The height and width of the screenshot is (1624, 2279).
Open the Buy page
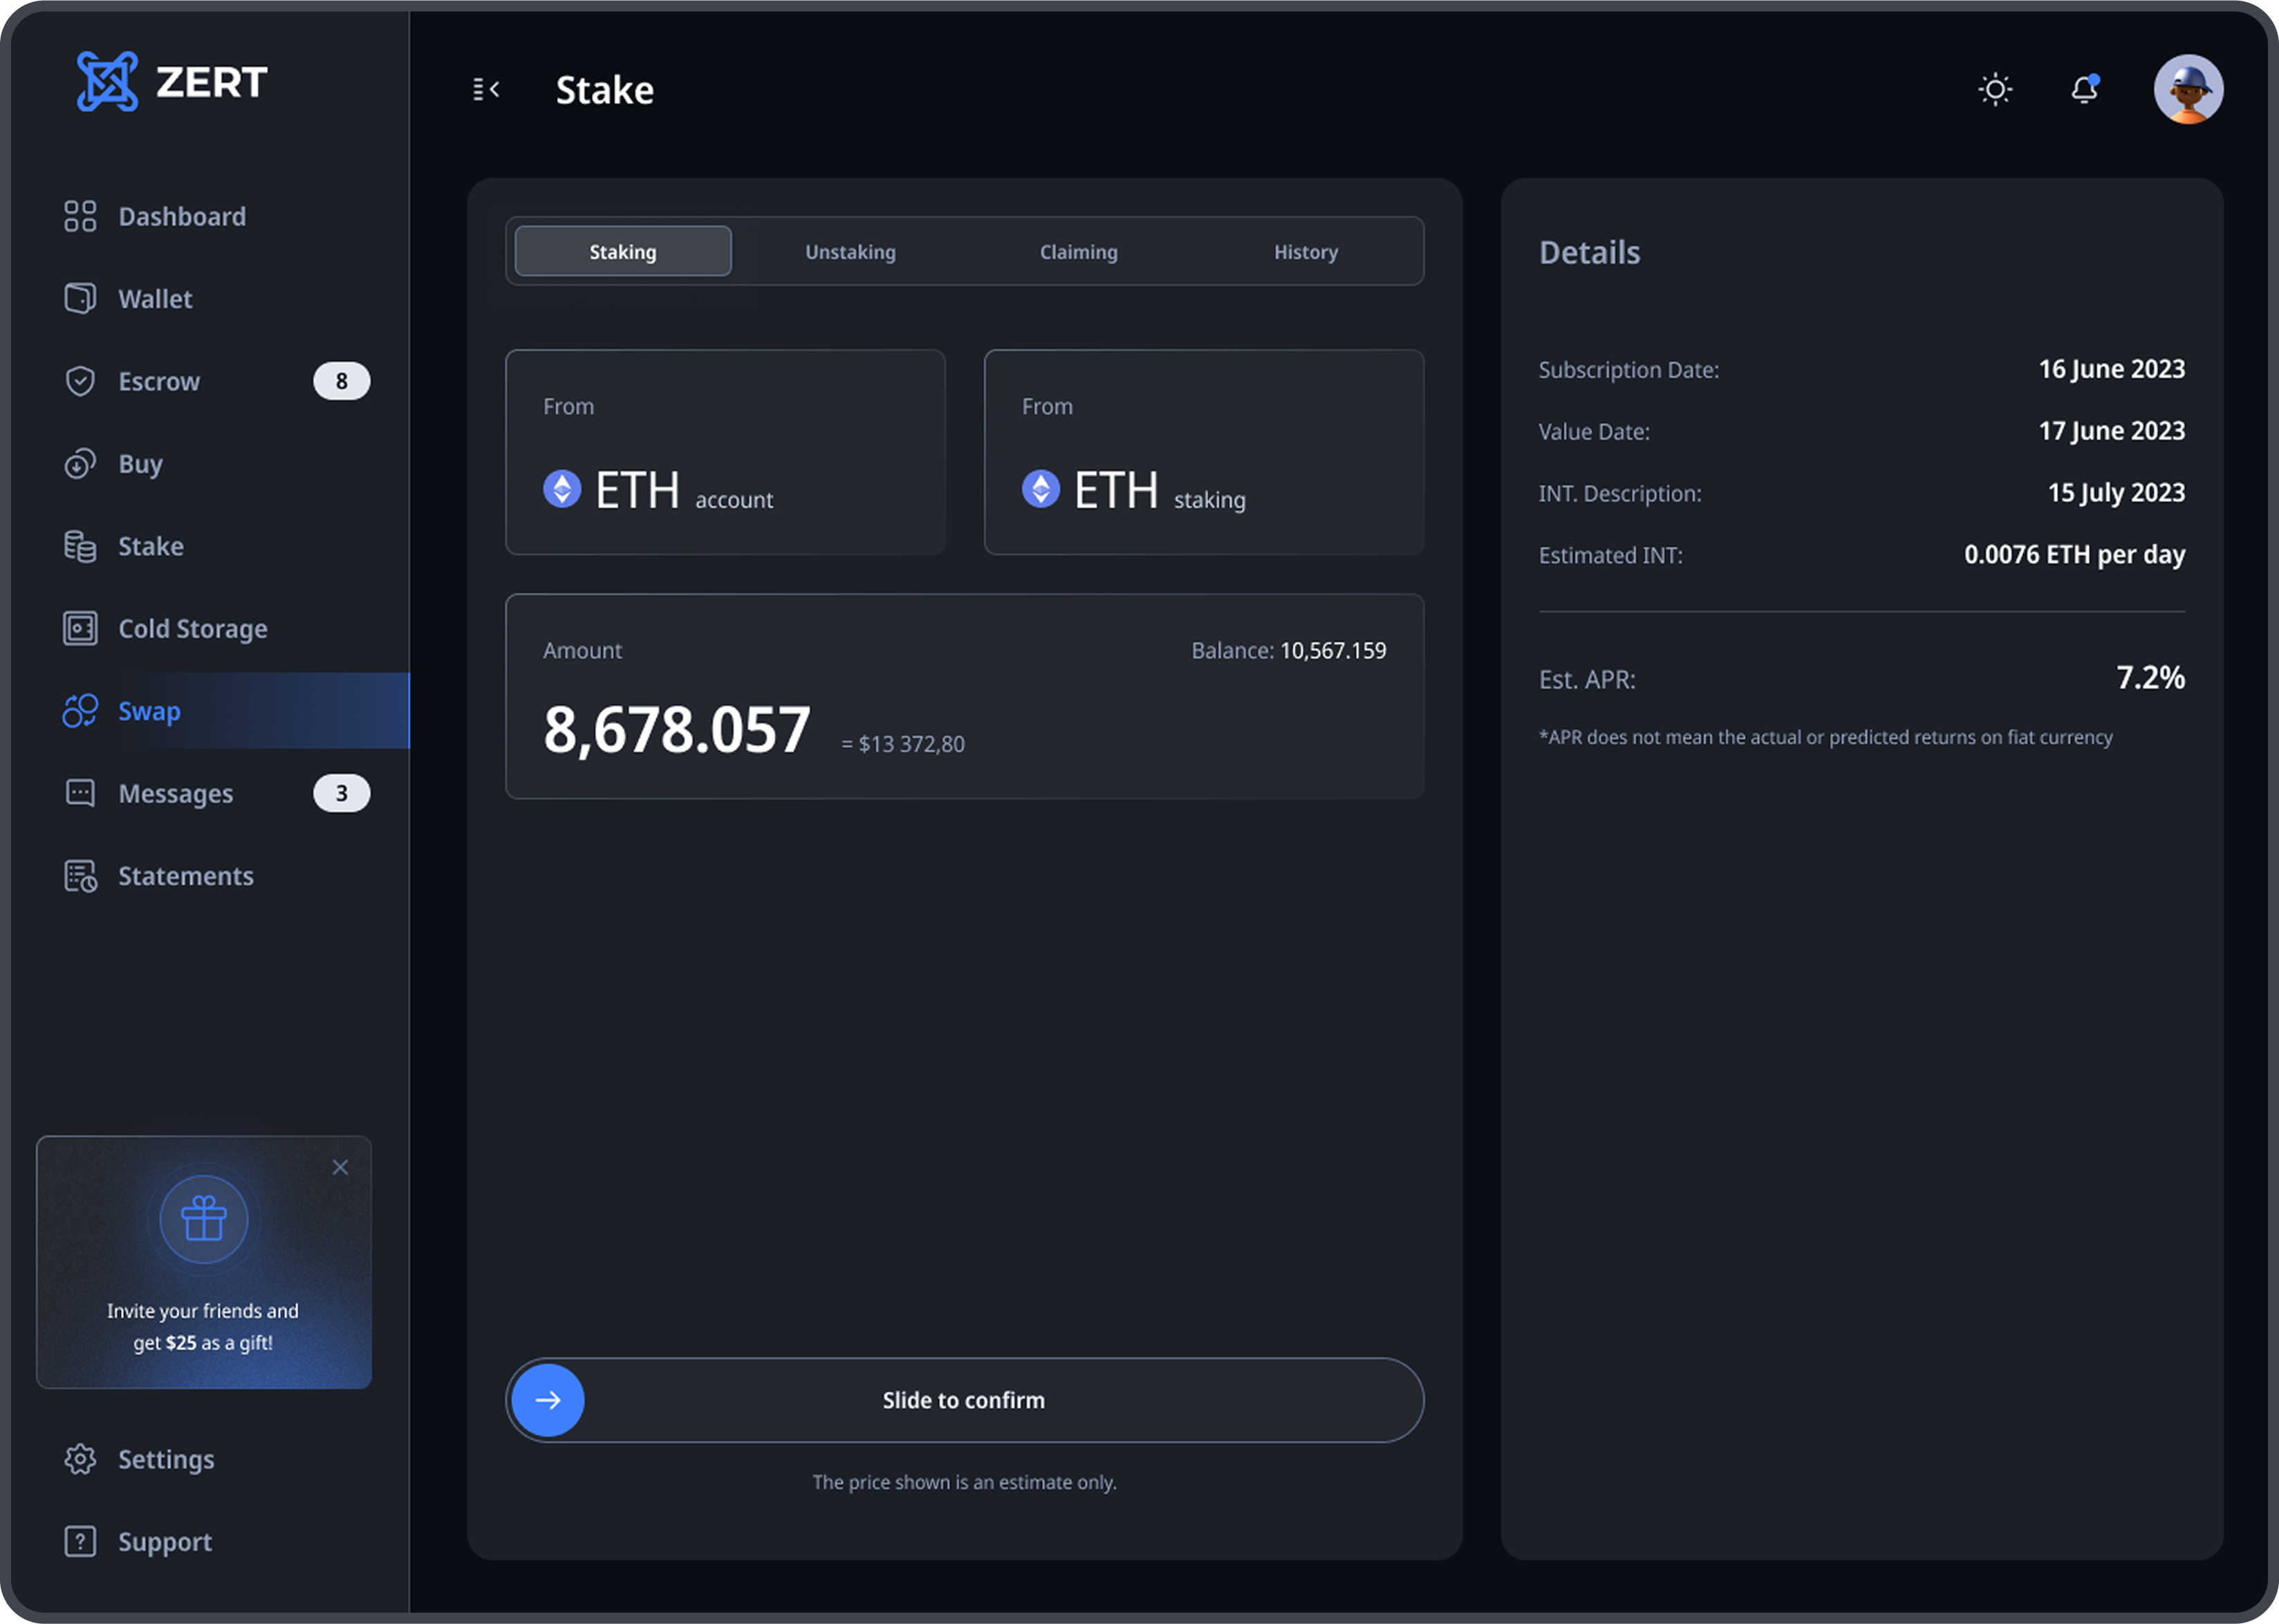(x=140, y=464)
